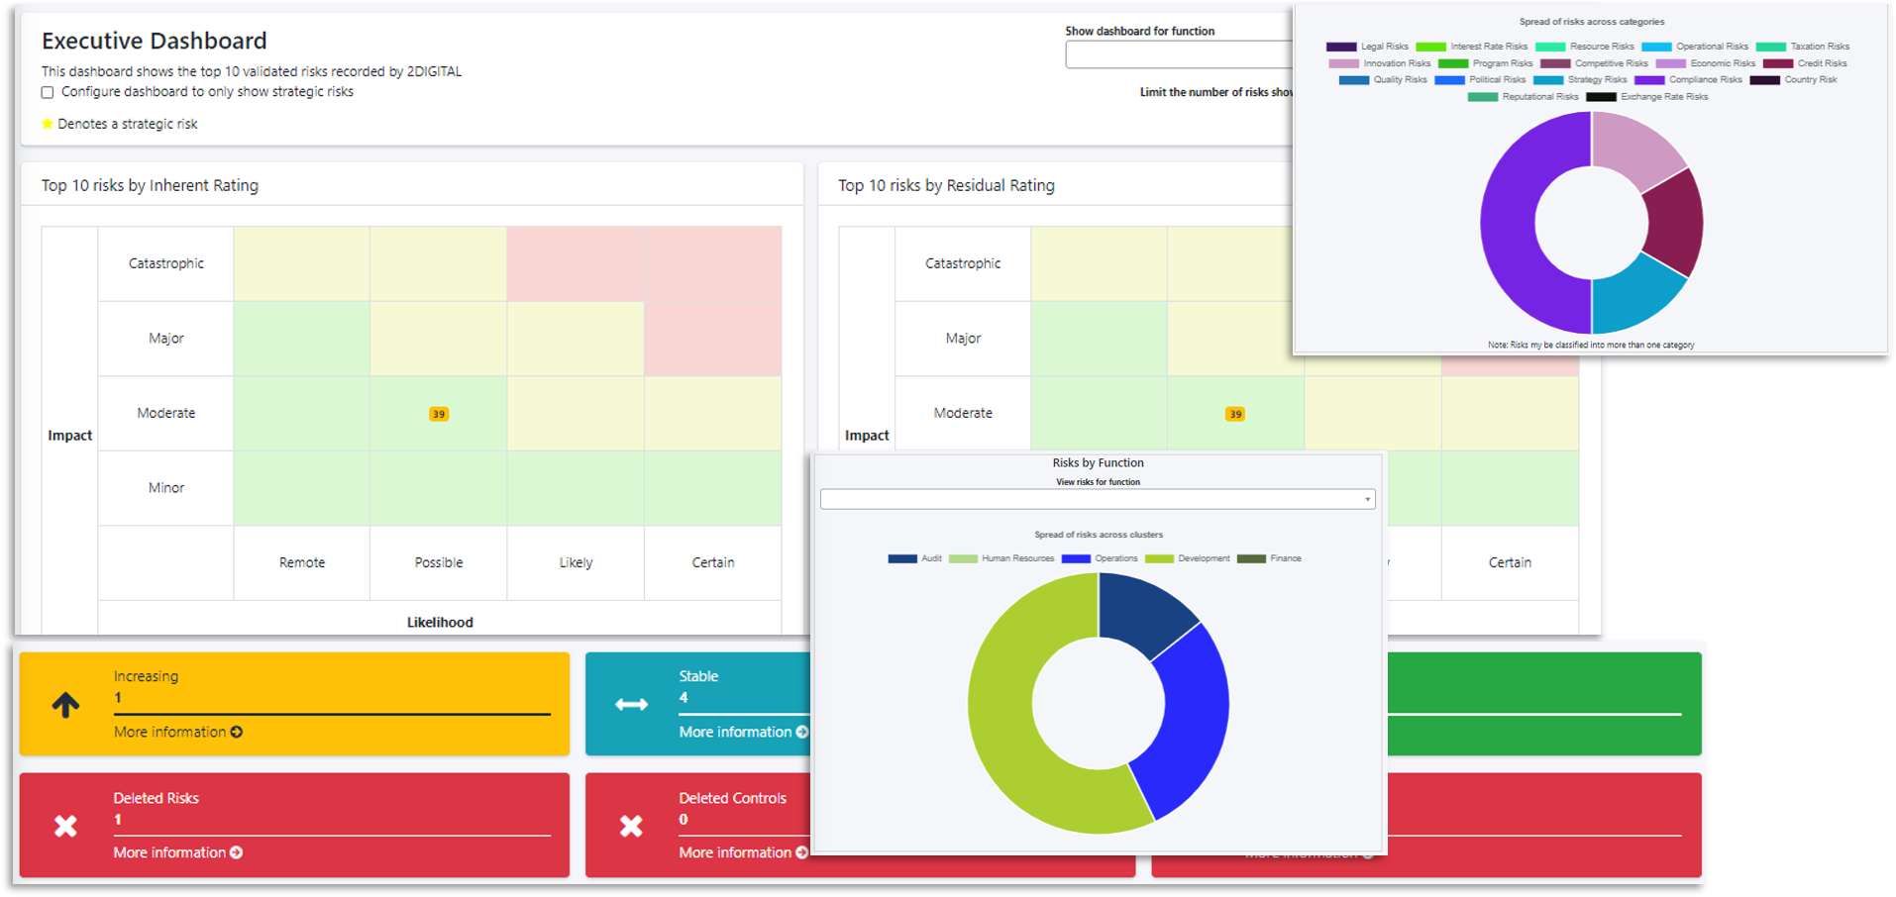The width and height of the screenshot is (1896, 897).
Task: Follow the More information link on Deleted Risks
Action: click(x=172, y=852)
